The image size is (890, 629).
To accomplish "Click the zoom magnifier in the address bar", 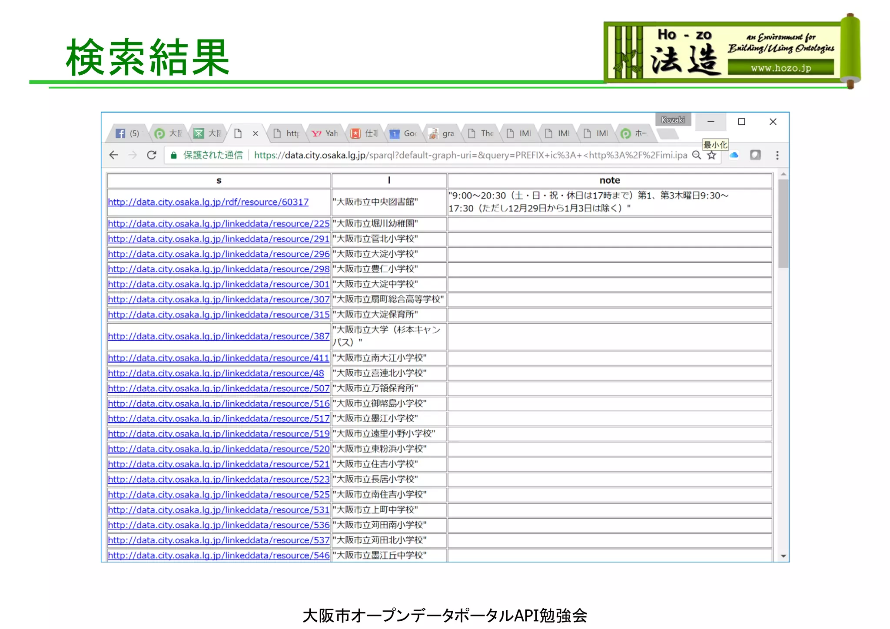I will (697, 155).
